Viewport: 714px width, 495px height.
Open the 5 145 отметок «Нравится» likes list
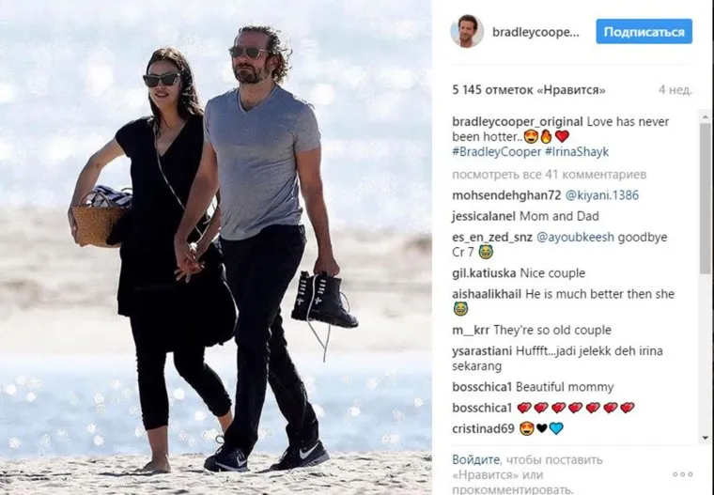pos(529,90)
